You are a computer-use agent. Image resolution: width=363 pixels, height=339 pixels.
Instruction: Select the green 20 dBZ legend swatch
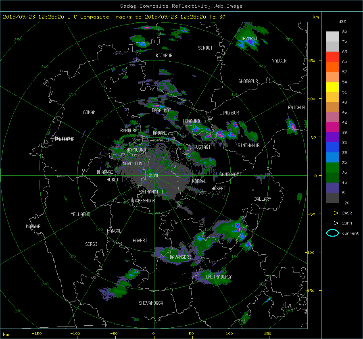[x=332, y=167]
